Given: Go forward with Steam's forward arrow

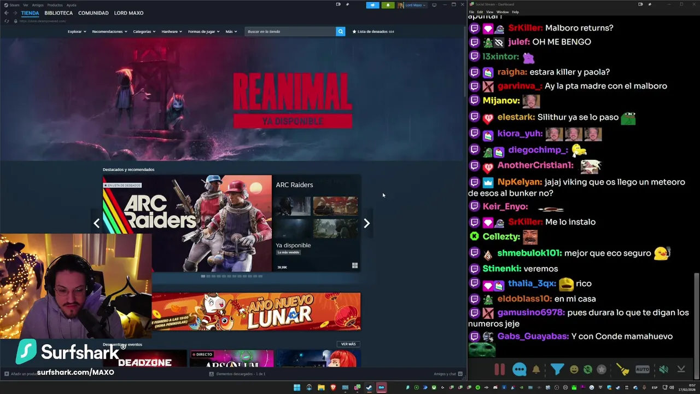Looking at the screenshot, I should tap(15, 13).
